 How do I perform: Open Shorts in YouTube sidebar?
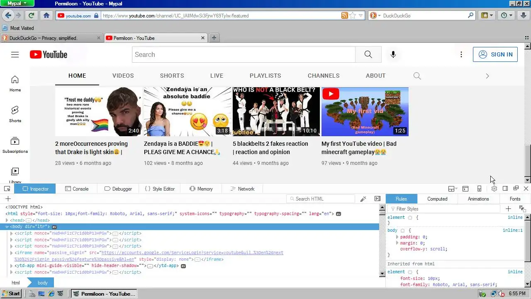pos(15,114)
